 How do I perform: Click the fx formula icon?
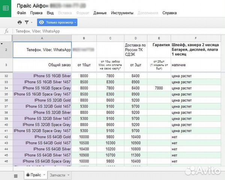click(6, 31)
